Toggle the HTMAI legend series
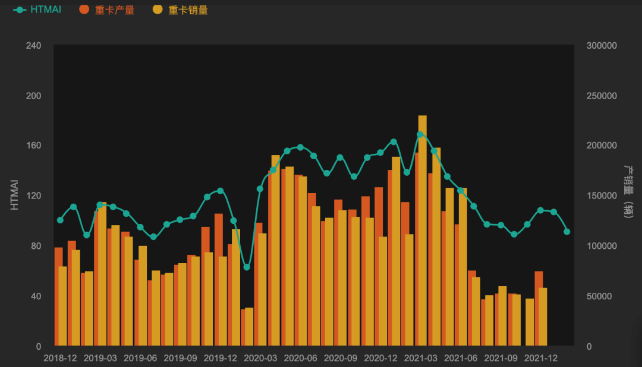The height and width of the screenshot is (367, 642). point(37,10)
